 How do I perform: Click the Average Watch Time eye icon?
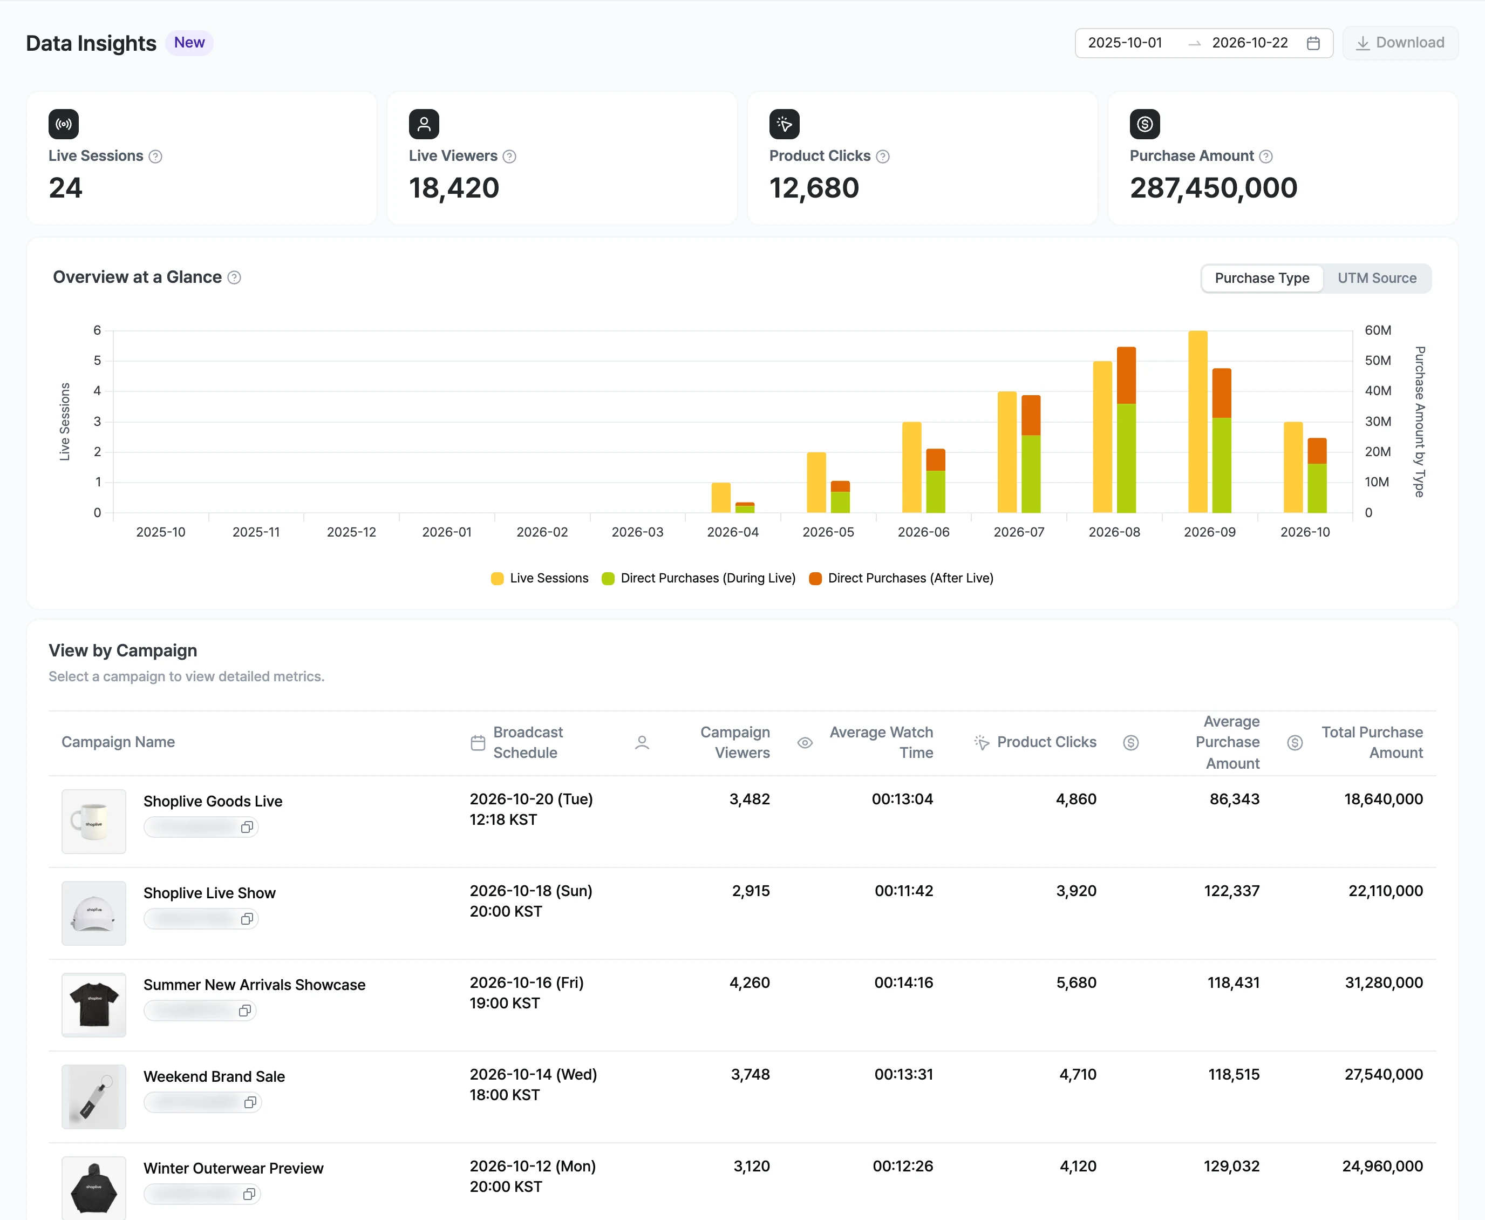[x=805, y=743]
